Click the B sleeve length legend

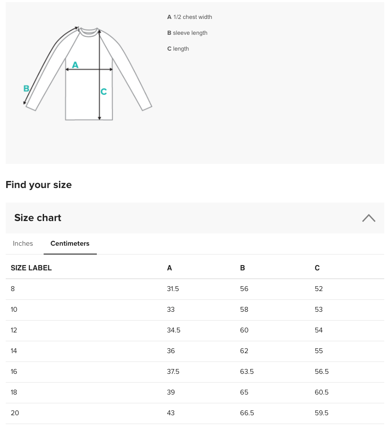pyautogui.click(x=187, y=33)
